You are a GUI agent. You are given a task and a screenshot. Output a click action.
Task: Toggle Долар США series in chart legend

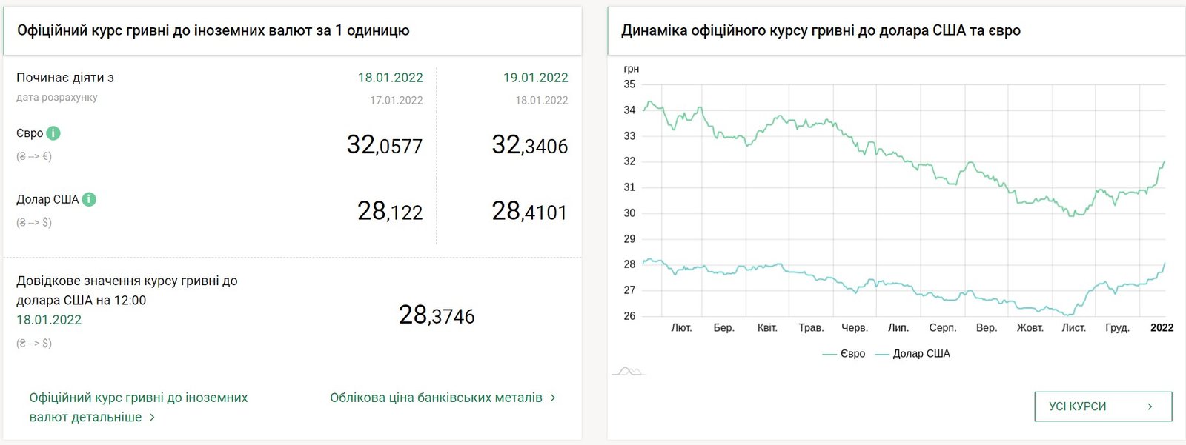tap(912, 354)
